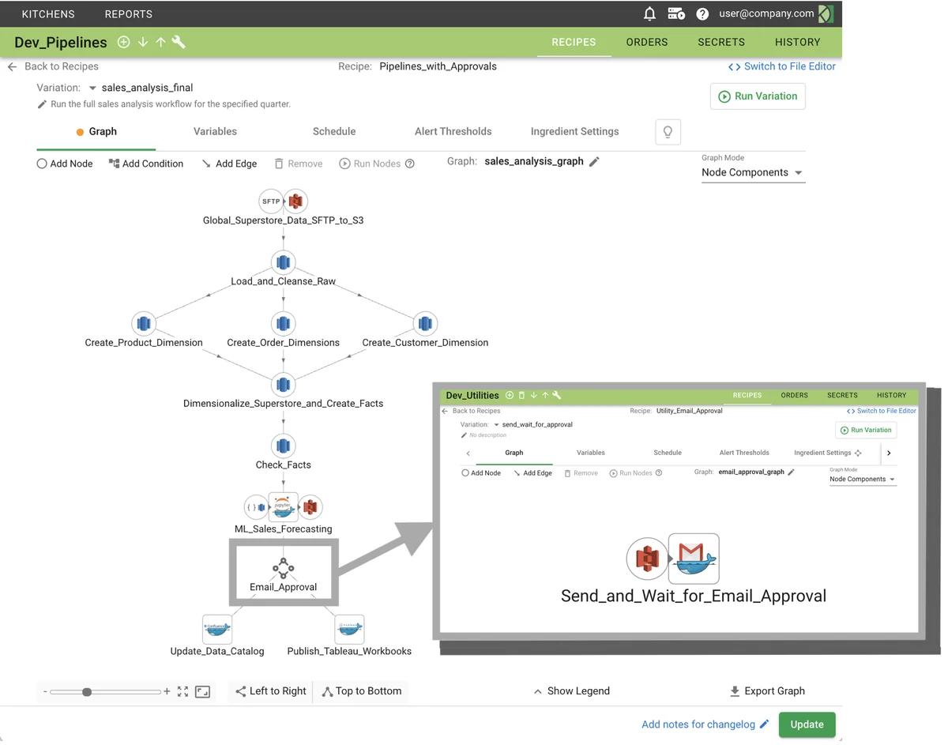Viewport: 948px width, 745px height.
Task: Open the ORDERS tab
Action: [646, 42]
